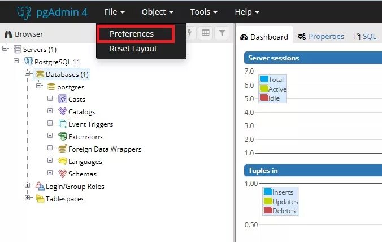Image resolution: width=382 pixels, height=242 pixels.
Task: Collapse the Servers (1) node
Action: [x=5, y=48]
